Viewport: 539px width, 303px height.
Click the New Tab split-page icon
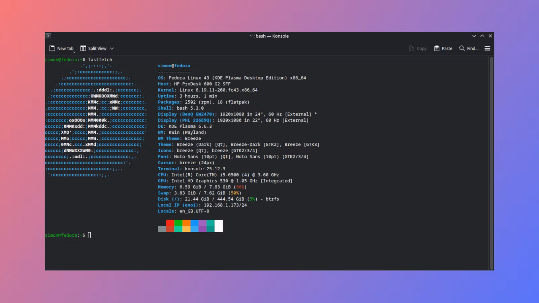[x=52, y=48]
